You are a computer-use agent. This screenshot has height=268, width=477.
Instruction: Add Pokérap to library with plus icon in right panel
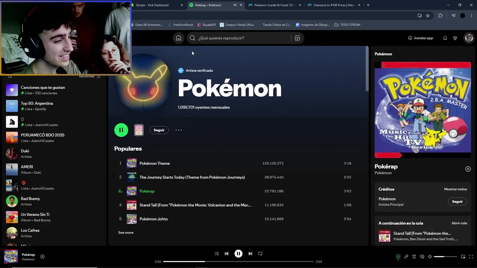[x=468, y=169]
